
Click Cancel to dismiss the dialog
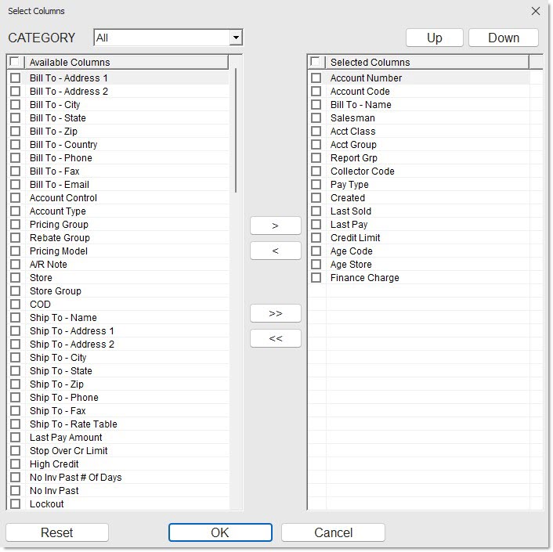coord(333,532)
